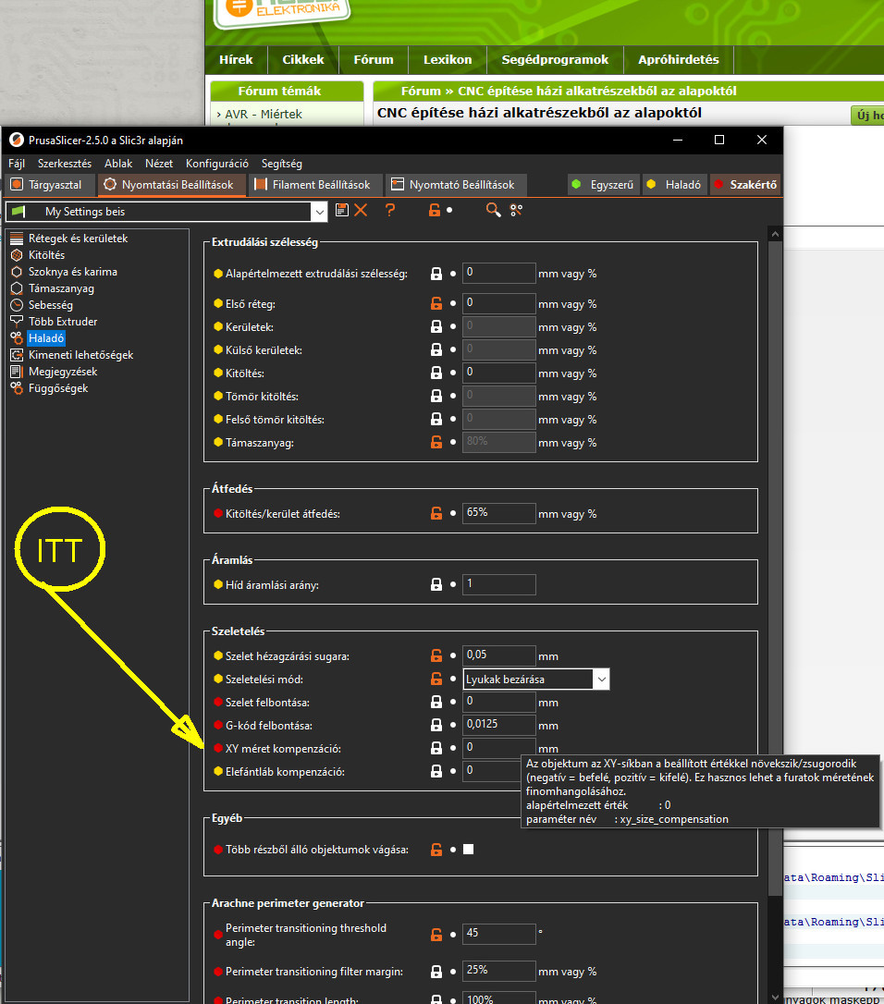
Task: Click lock icon next to Szelet felbontása
Action: tap(436, 702)
